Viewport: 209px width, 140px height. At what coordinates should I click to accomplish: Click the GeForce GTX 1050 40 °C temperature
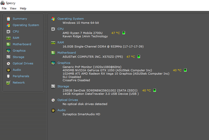[177, 70]
